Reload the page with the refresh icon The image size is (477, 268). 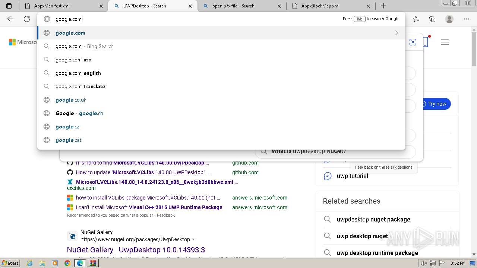coord(27,19)
